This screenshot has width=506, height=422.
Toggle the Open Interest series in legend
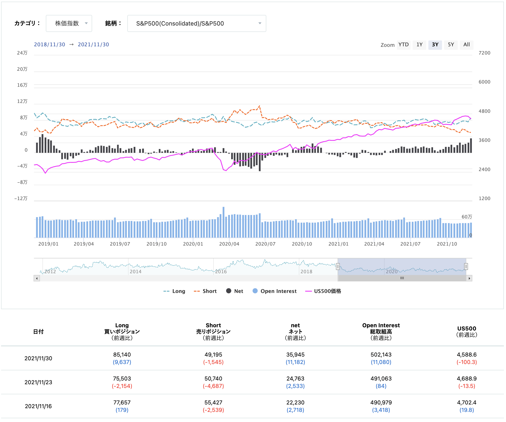275,291
